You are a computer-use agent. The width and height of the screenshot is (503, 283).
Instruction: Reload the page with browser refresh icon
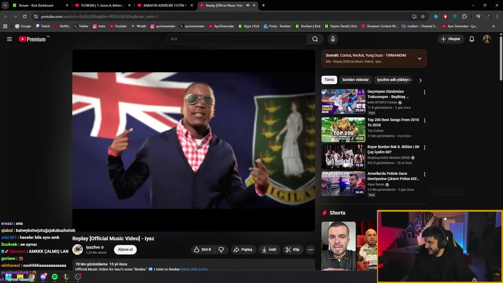[24, 17]
